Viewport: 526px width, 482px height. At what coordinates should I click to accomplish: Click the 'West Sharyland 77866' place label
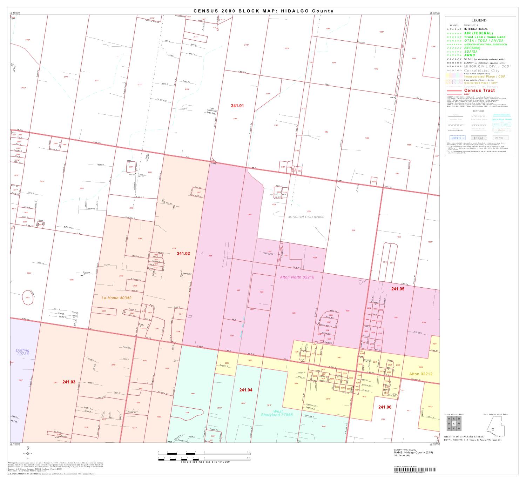(x=277, y=413)
